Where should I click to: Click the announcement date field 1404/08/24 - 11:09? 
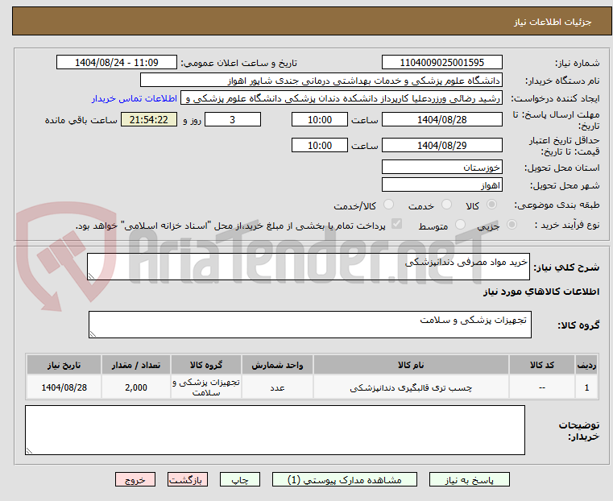117,63
